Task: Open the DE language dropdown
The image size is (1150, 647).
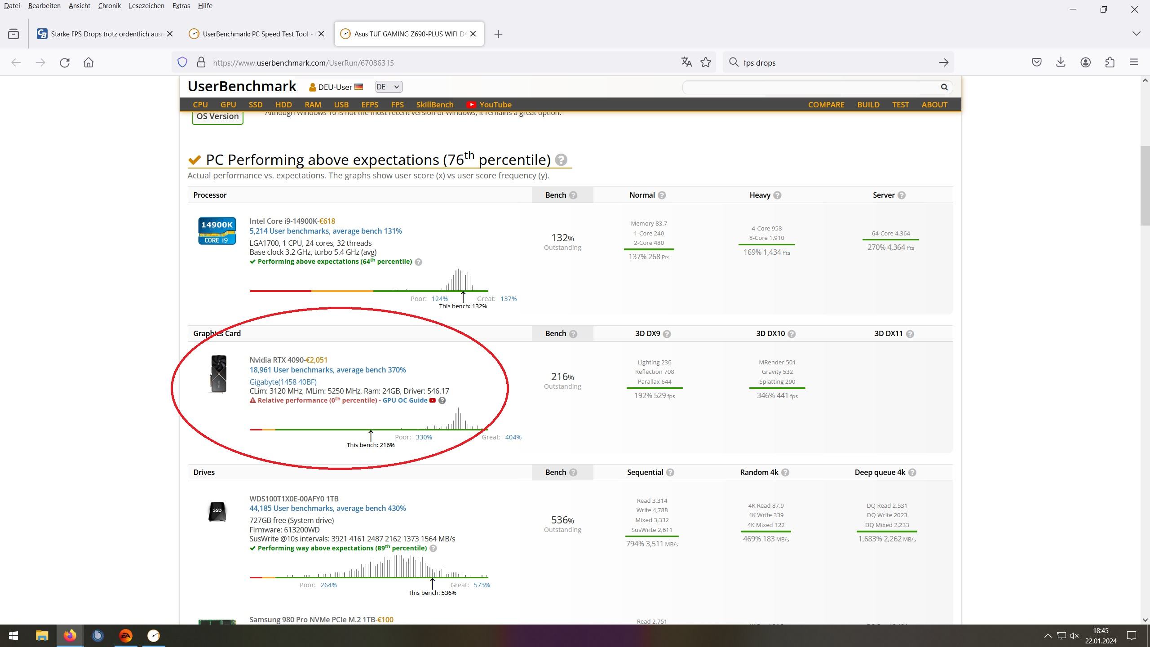Action: coord(389,87)
